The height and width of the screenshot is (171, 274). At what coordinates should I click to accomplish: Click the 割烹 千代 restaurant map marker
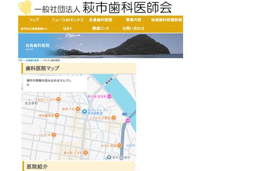[x=77, y=109]
